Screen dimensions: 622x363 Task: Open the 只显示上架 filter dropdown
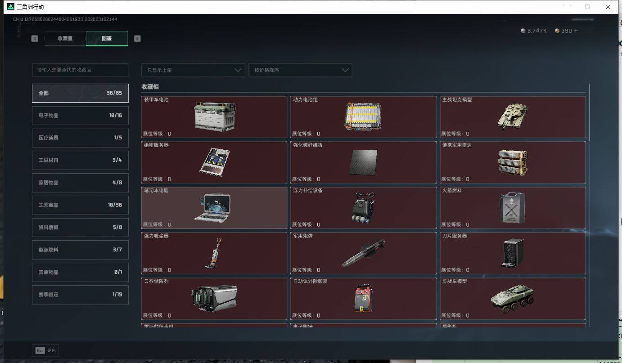193,70
